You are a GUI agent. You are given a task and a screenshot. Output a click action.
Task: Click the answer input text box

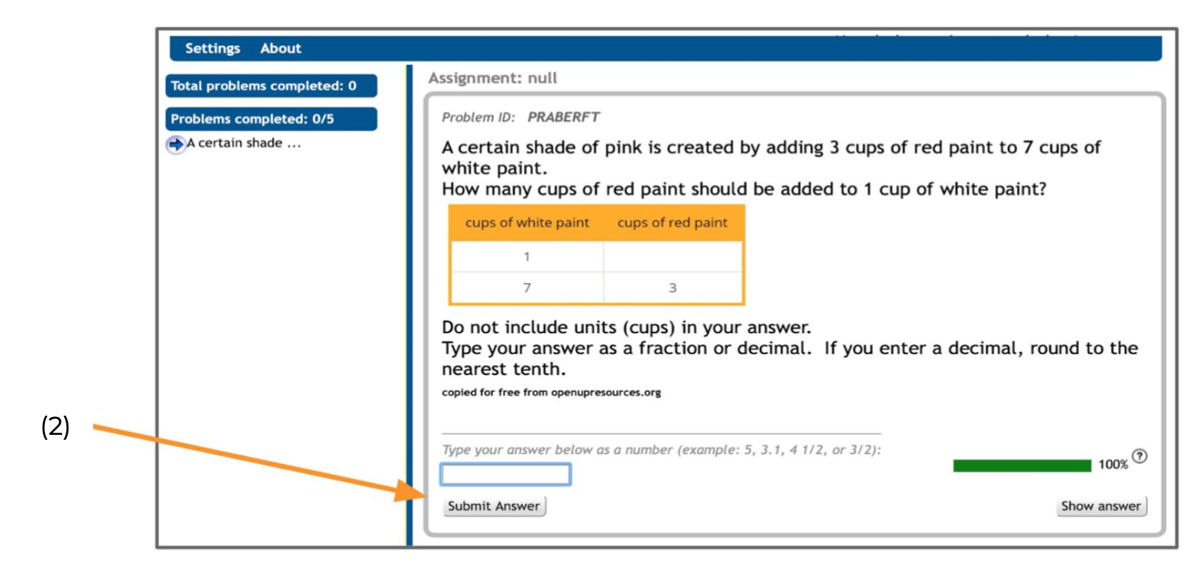click(506, 474)
